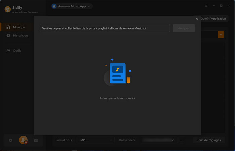Viewport: 235px width, 151px height.
Task: Click the output folder path field
Action: point(158,140)
